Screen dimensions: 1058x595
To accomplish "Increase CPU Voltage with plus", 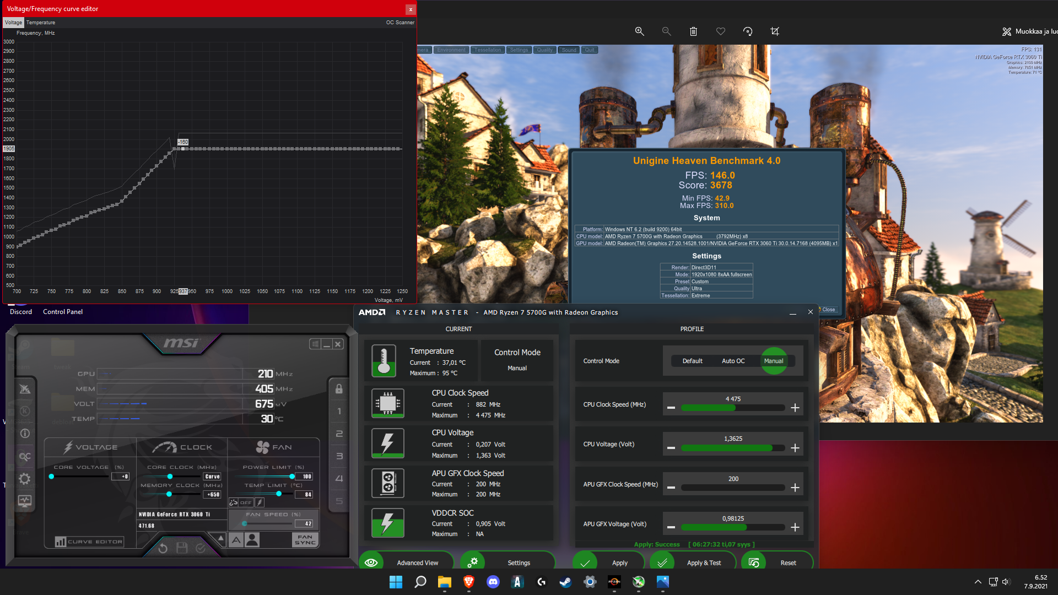I will click(795, 448).
